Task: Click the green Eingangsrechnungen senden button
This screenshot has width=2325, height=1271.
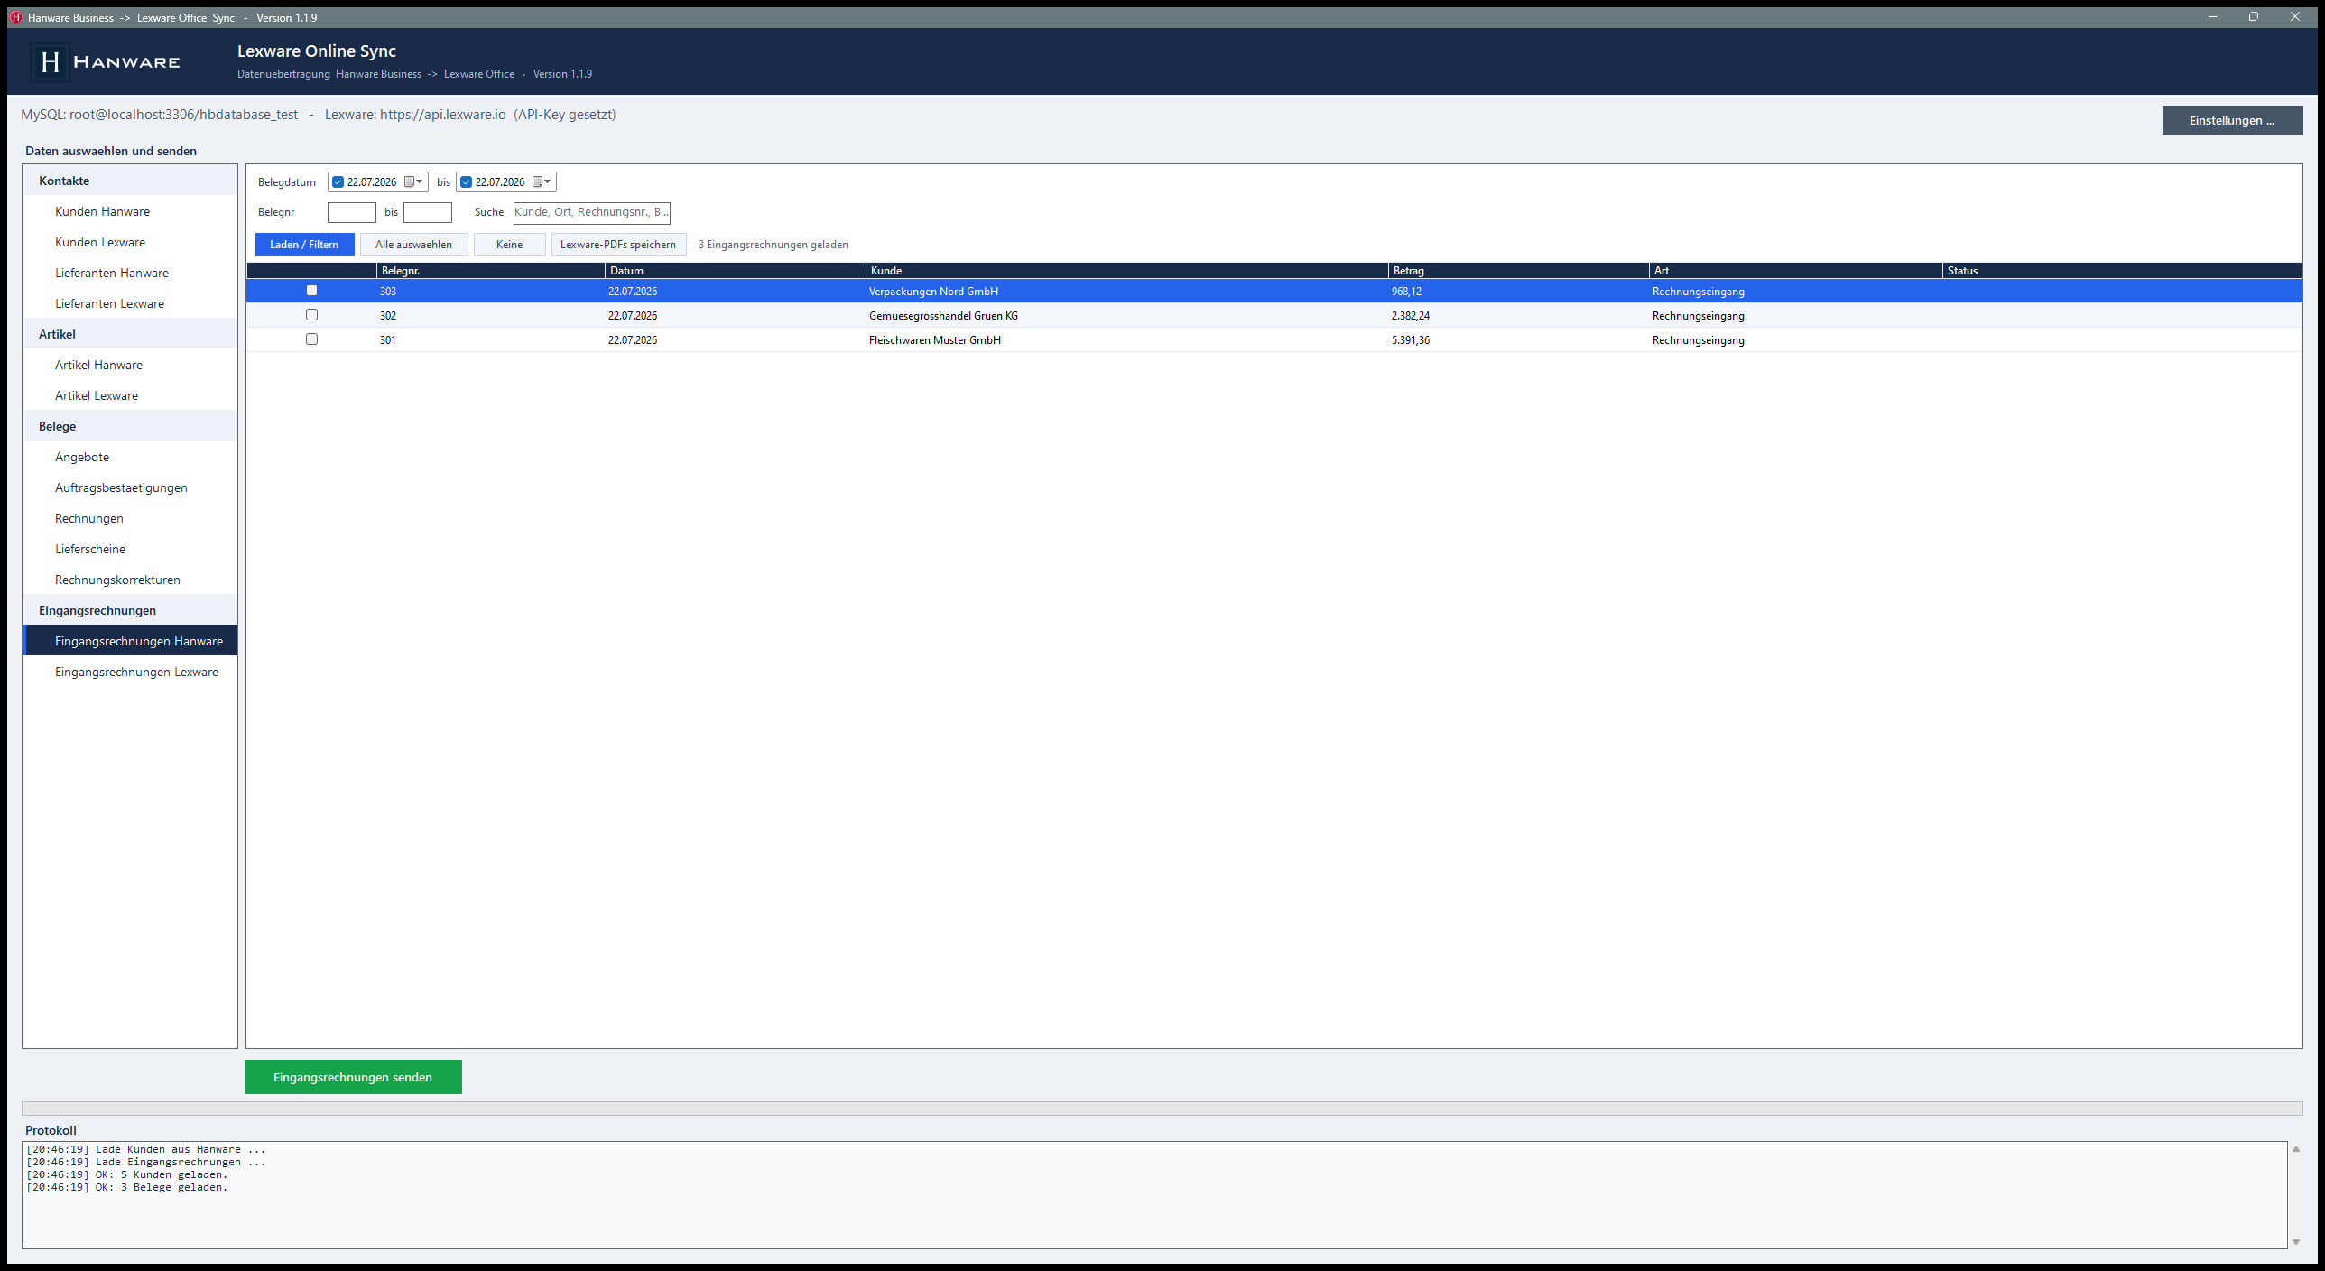Action: [x=353, y=1077]
